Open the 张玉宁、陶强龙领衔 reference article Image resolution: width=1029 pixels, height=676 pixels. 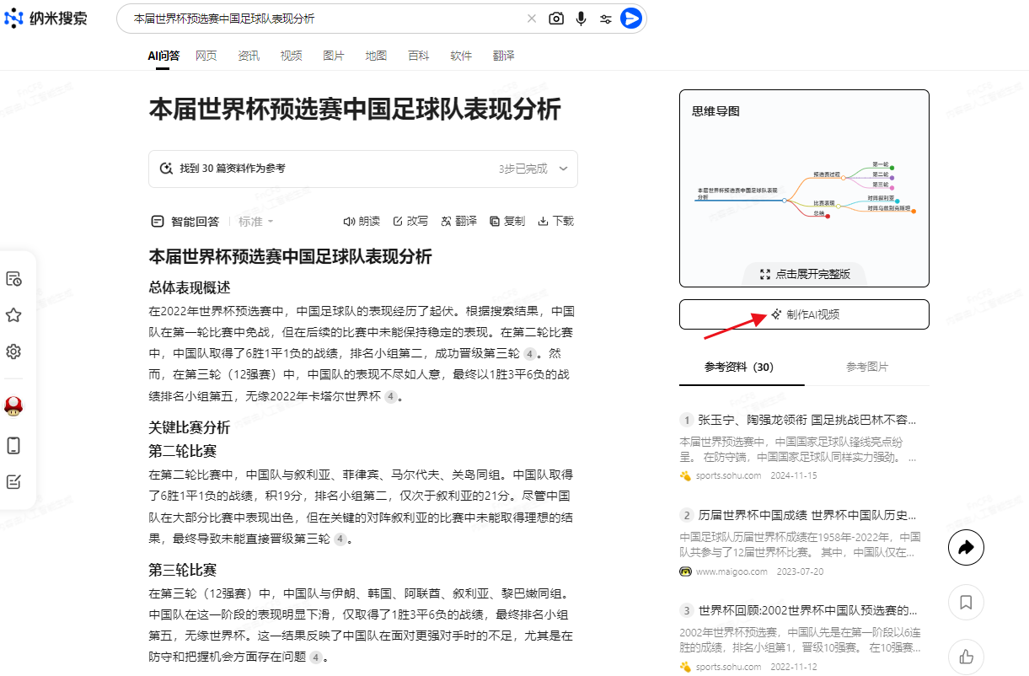805,419
